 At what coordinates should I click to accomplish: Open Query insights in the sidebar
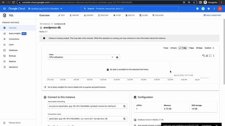18,34
